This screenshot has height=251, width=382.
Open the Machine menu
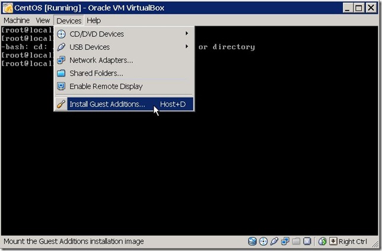point(17,20)
